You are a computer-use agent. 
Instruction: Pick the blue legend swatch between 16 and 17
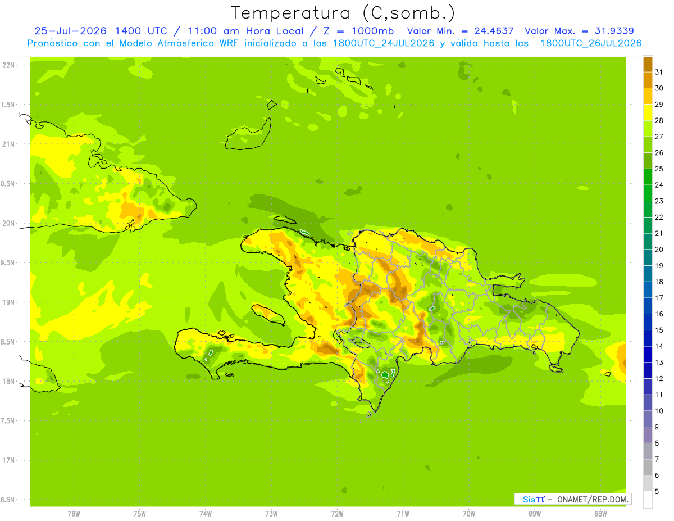(x=648, y=306)
